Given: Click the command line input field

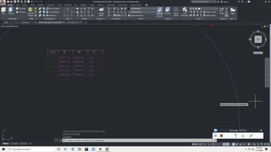Looking at the screenshot, I should [139, 141].
